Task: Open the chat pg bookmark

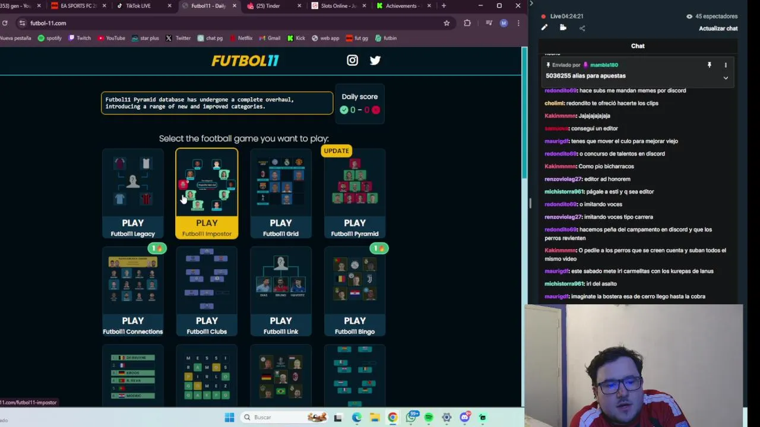Action: coord(209,38)
